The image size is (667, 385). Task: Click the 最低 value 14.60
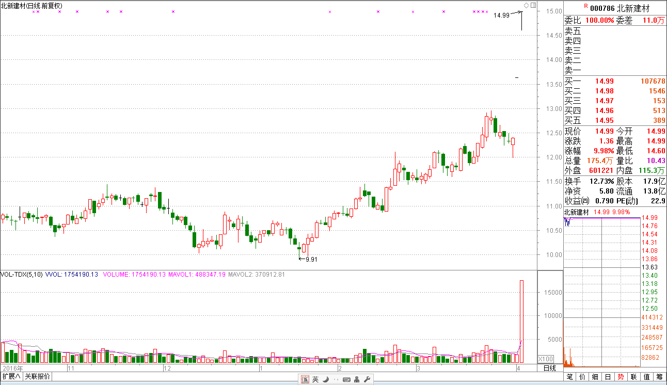click(x=656, y=151)
